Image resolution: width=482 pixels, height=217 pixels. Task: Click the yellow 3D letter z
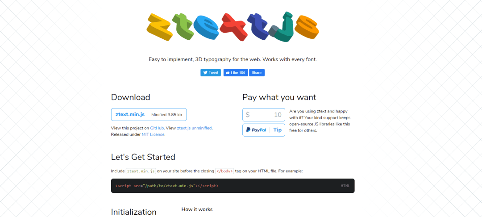point(159,27)
